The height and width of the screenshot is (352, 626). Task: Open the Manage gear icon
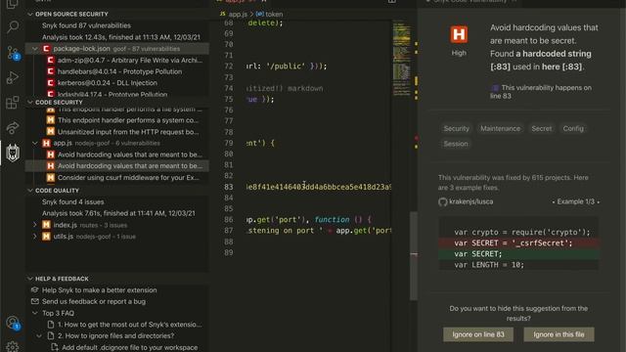click(x=13, y=346)
